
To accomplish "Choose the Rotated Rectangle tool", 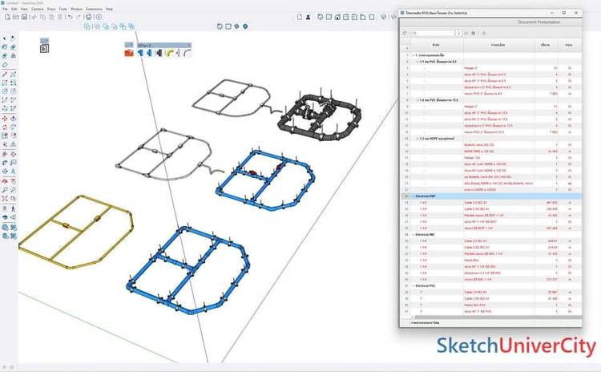I will [x=14, y=83].
